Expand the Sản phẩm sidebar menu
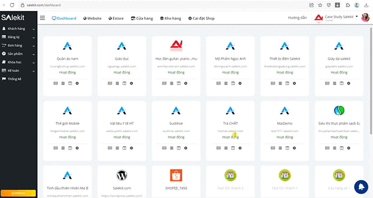Image resolution: width=373 pixels, height=198 pixels. pos(19,54)
